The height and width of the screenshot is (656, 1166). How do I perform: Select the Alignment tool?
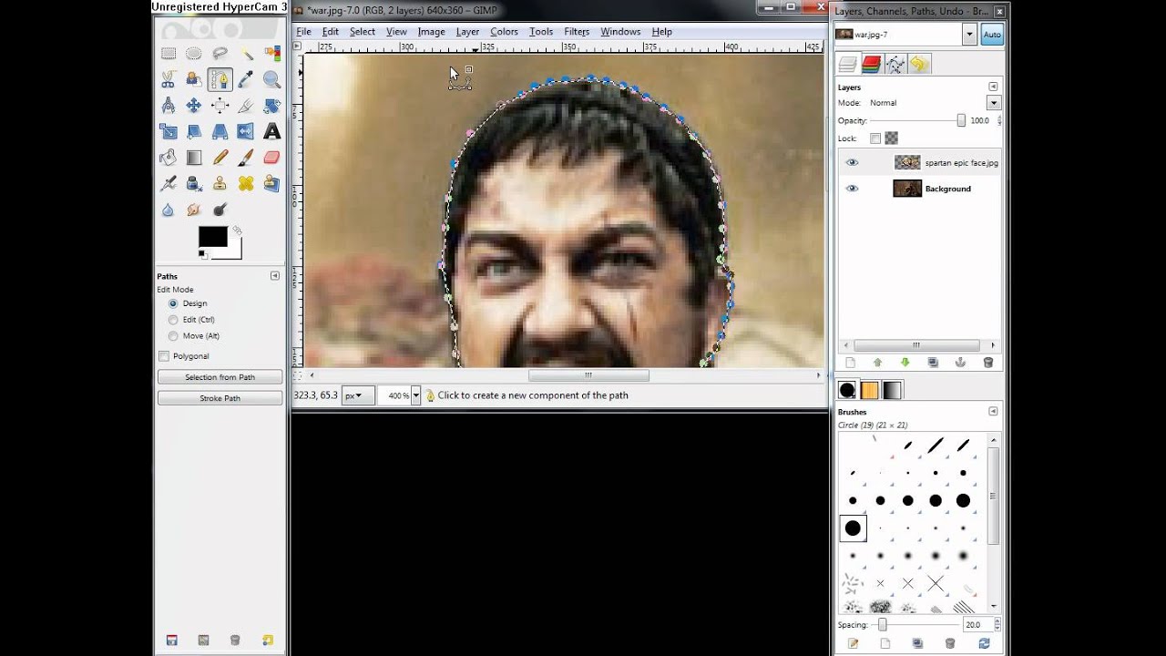point(220,106)
